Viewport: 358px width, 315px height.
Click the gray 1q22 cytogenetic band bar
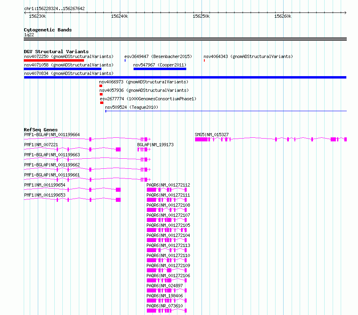(185, 39)
